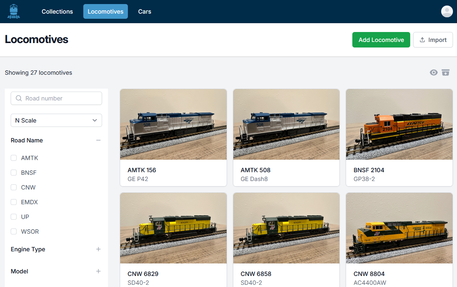Click the train logo in the navbar
This screenshot has width=457, height=287.
[13, 11]
